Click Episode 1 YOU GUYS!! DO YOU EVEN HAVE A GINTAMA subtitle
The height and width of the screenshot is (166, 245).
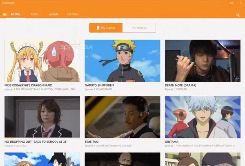(x=200, y=146)
